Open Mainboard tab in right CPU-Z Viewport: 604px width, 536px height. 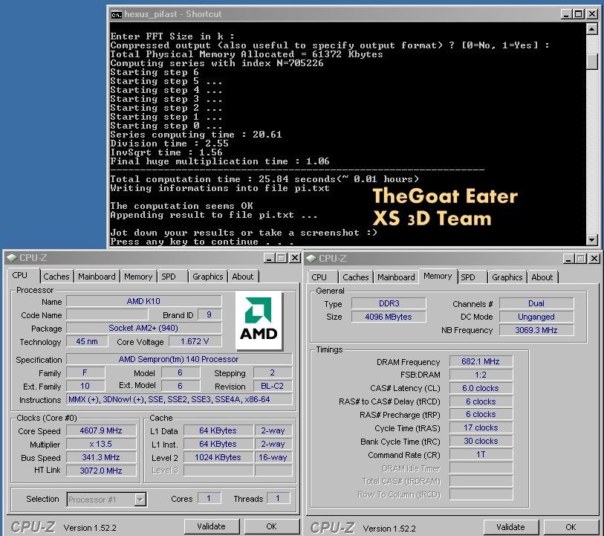click(396, 277)
